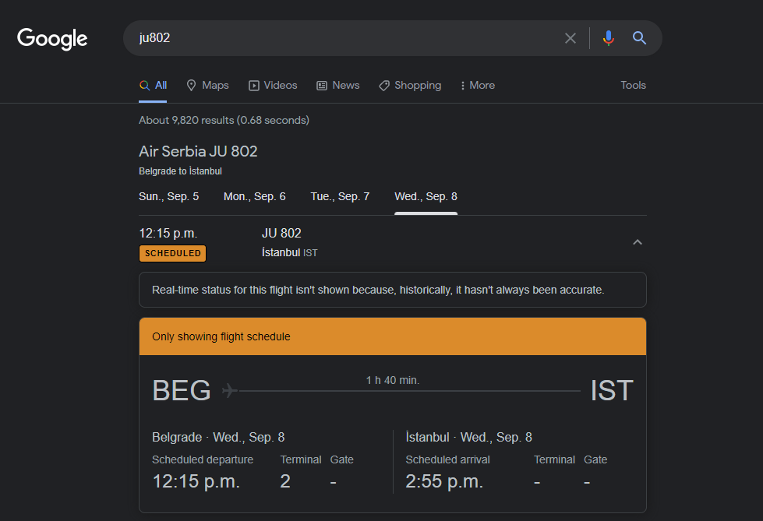Start voice search with microphone icon
The height and width of the screenshot is (521, 763).
[608, 38]
